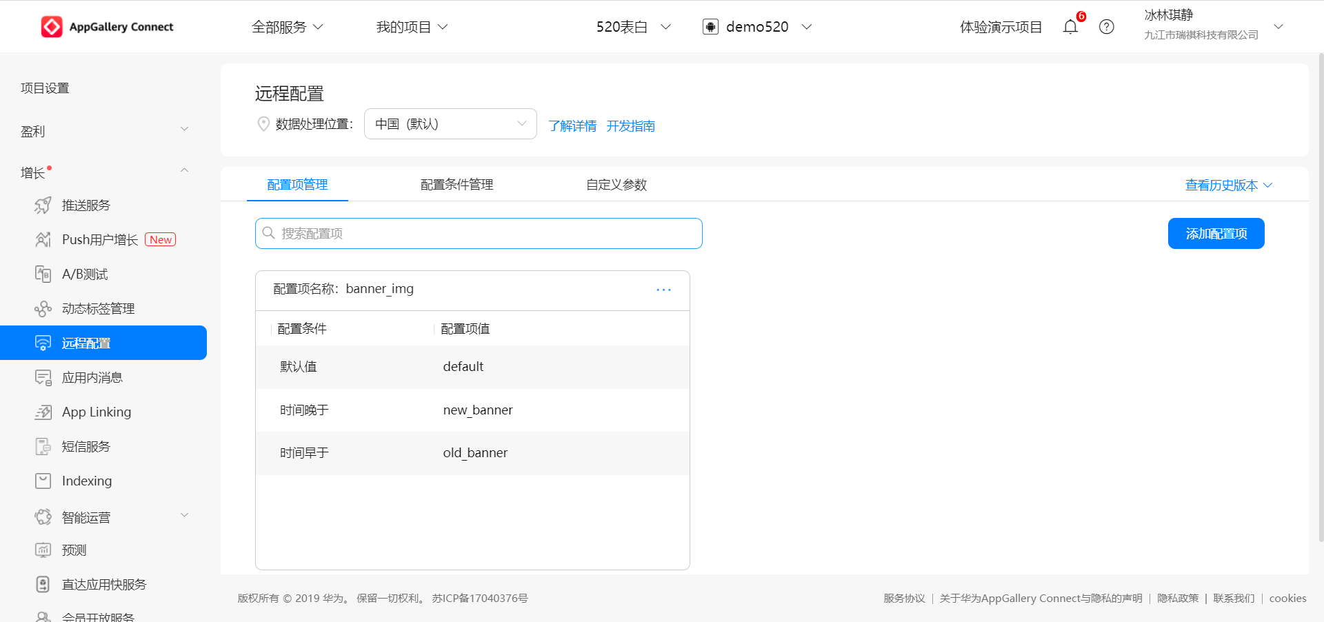The height and width of the screenshot is (622, 1324).
Task: Click the in-app messaging icon
Action: [43, 377]
